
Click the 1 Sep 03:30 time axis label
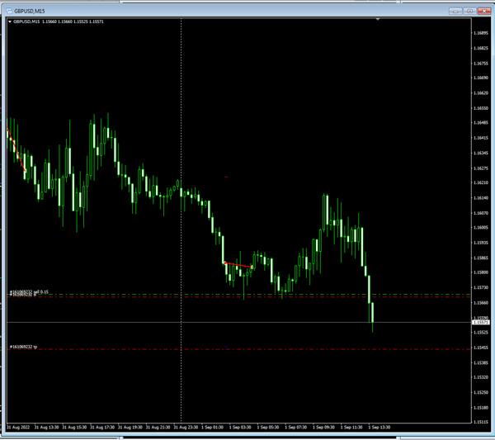(240, 428)
